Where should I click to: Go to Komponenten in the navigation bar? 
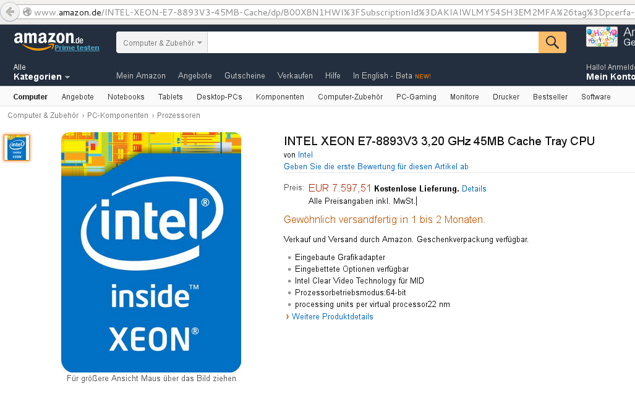279,97
